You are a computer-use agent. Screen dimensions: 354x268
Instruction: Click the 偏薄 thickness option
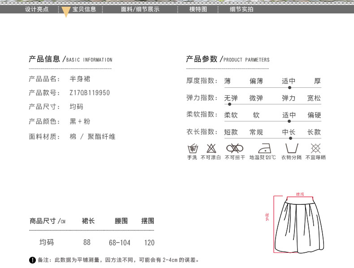pyautogui.click(x=256, y=81)
